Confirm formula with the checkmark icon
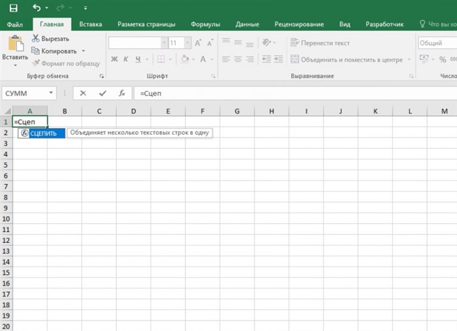This screenshot has height=331, width=457. [x=102, y=93]
